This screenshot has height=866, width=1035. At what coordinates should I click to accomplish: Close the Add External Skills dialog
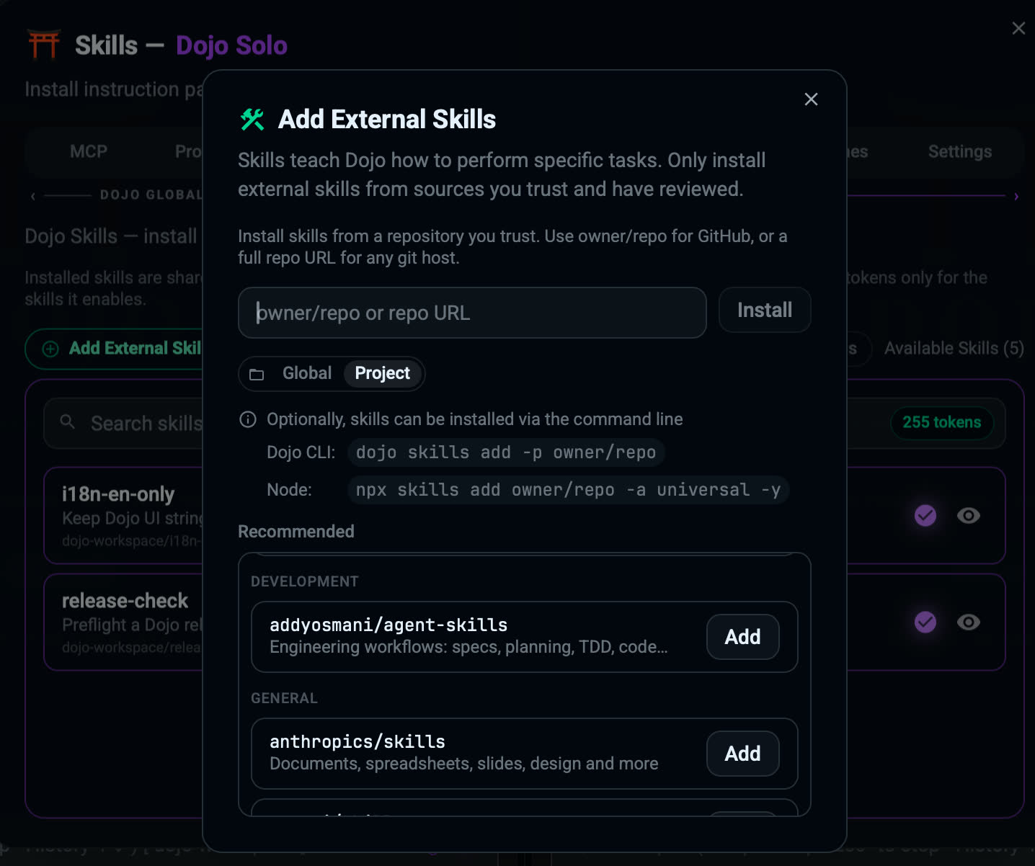pos(811,99)
